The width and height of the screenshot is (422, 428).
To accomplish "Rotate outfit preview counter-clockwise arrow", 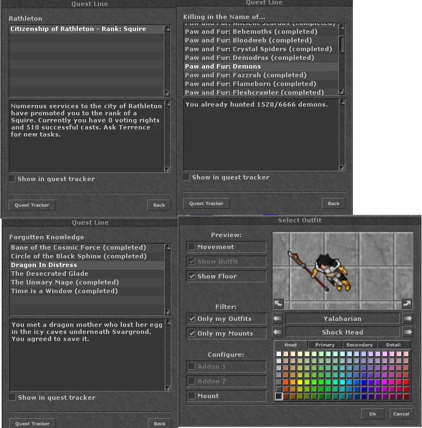I will pyautogui.click(x=278, y=303).
